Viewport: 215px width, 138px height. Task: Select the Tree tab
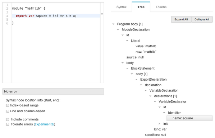pyautogui.click(x=141, y=7)
